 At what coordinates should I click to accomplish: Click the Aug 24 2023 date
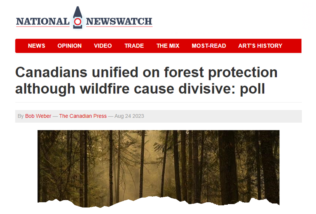coord(129,116)
